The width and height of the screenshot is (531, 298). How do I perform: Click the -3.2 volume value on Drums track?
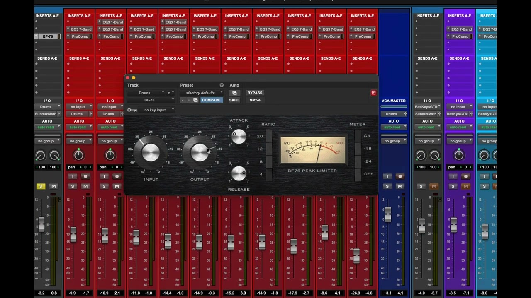click(x=41, y=293)
